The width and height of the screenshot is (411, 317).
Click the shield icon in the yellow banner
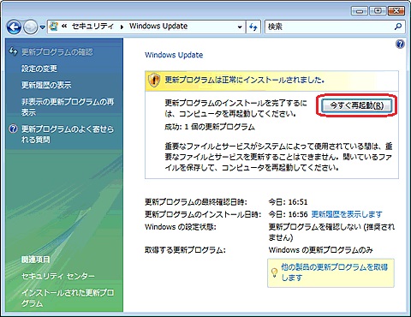(x=154, y=80)
